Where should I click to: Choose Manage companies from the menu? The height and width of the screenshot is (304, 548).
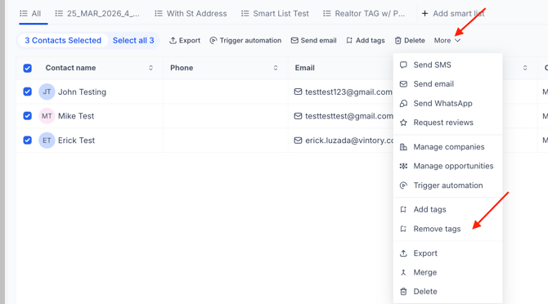pyautogui.click(x=447, y=147)
